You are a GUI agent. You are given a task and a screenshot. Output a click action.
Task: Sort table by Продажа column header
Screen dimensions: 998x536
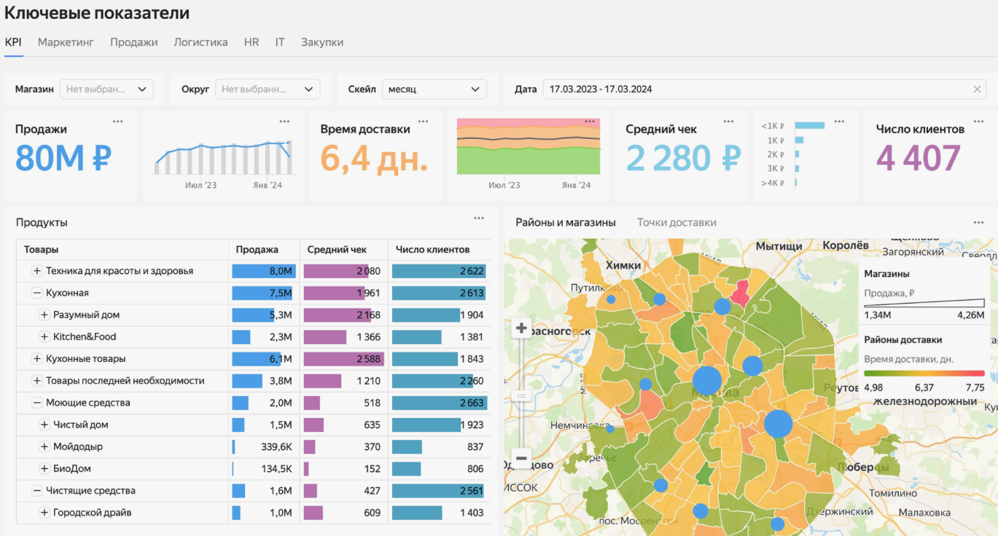[x=264, y=250]
